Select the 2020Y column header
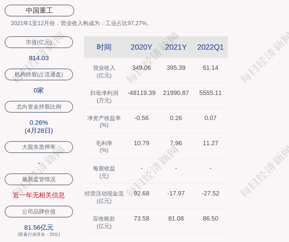Viewport: 289px width, 242px height. click(x=141, y=47)
